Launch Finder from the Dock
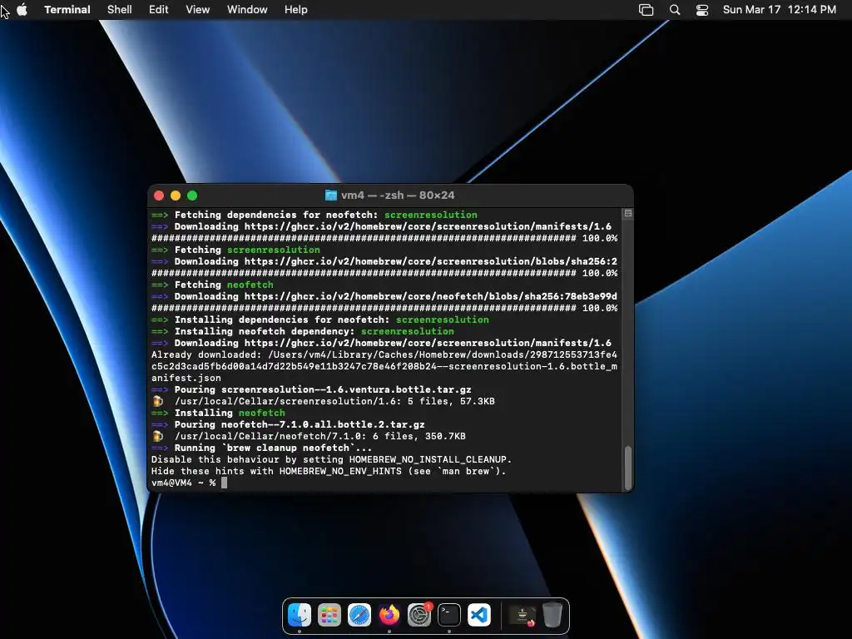852x639 pixels. point(300,615)
